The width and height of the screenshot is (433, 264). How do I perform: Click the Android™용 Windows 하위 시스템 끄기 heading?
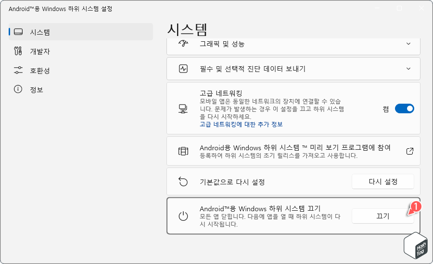[260, 209]
